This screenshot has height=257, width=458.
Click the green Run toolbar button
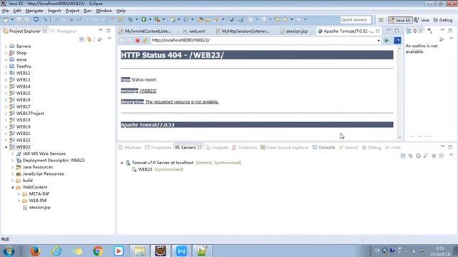click(144, 19)
